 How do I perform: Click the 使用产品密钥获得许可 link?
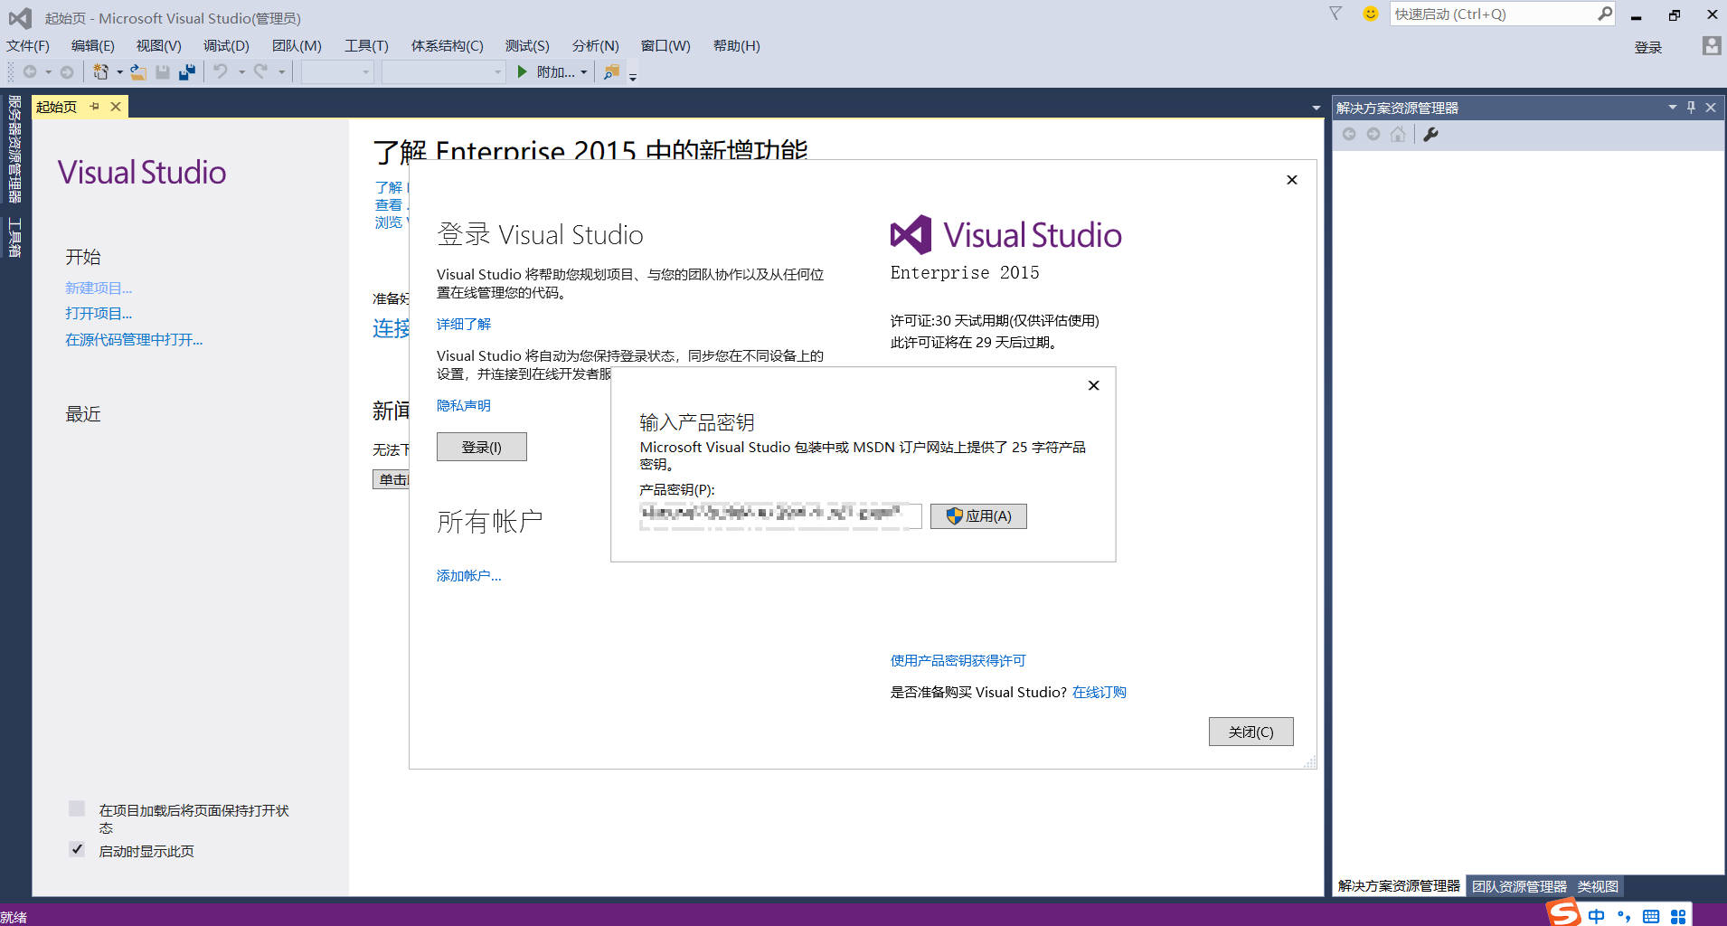(x=958, y=660)
